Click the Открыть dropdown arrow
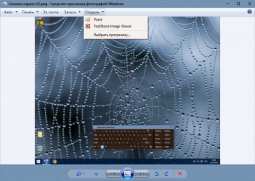Image resolution: width=255 pixels, height=181 pixels. coord(103,12)
